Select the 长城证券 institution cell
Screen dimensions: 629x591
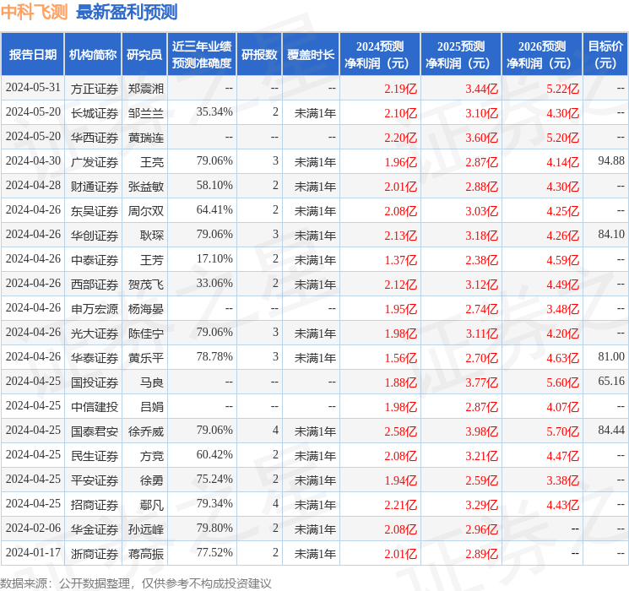point(95,113)
